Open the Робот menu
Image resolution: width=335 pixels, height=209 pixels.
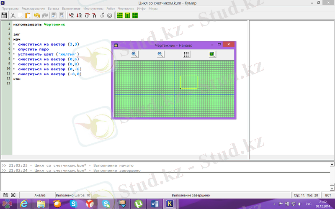pos(111,8)
